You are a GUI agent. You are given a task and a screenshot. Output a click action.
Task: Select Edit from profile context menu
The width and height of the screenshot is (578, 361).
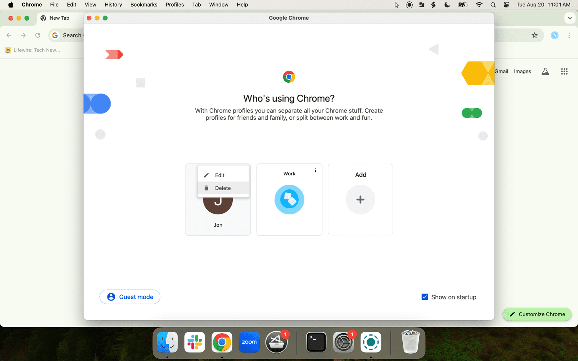point(220,175)
